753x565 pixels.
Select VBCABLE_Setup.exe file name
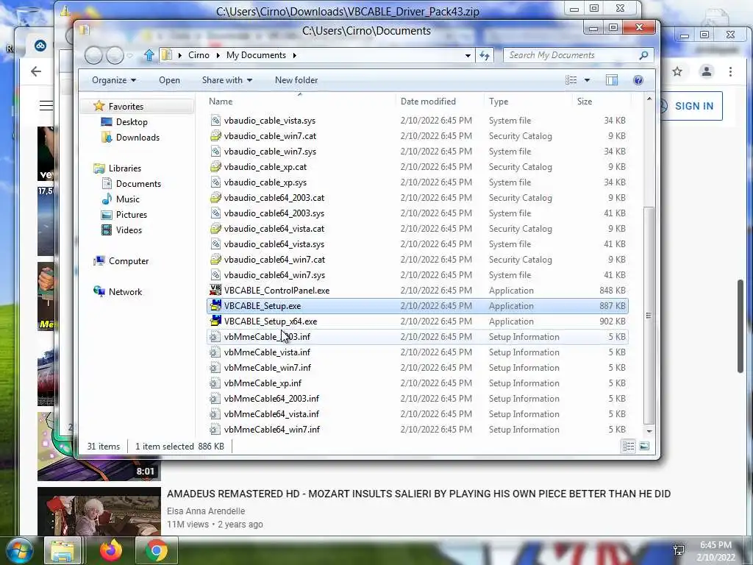click(x=263, y=305)
